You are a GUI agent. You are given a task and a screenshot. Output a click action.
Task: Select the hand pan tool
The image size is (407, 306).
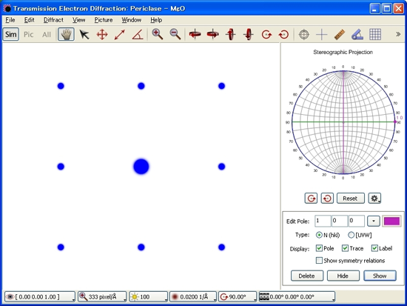(66, 34)
